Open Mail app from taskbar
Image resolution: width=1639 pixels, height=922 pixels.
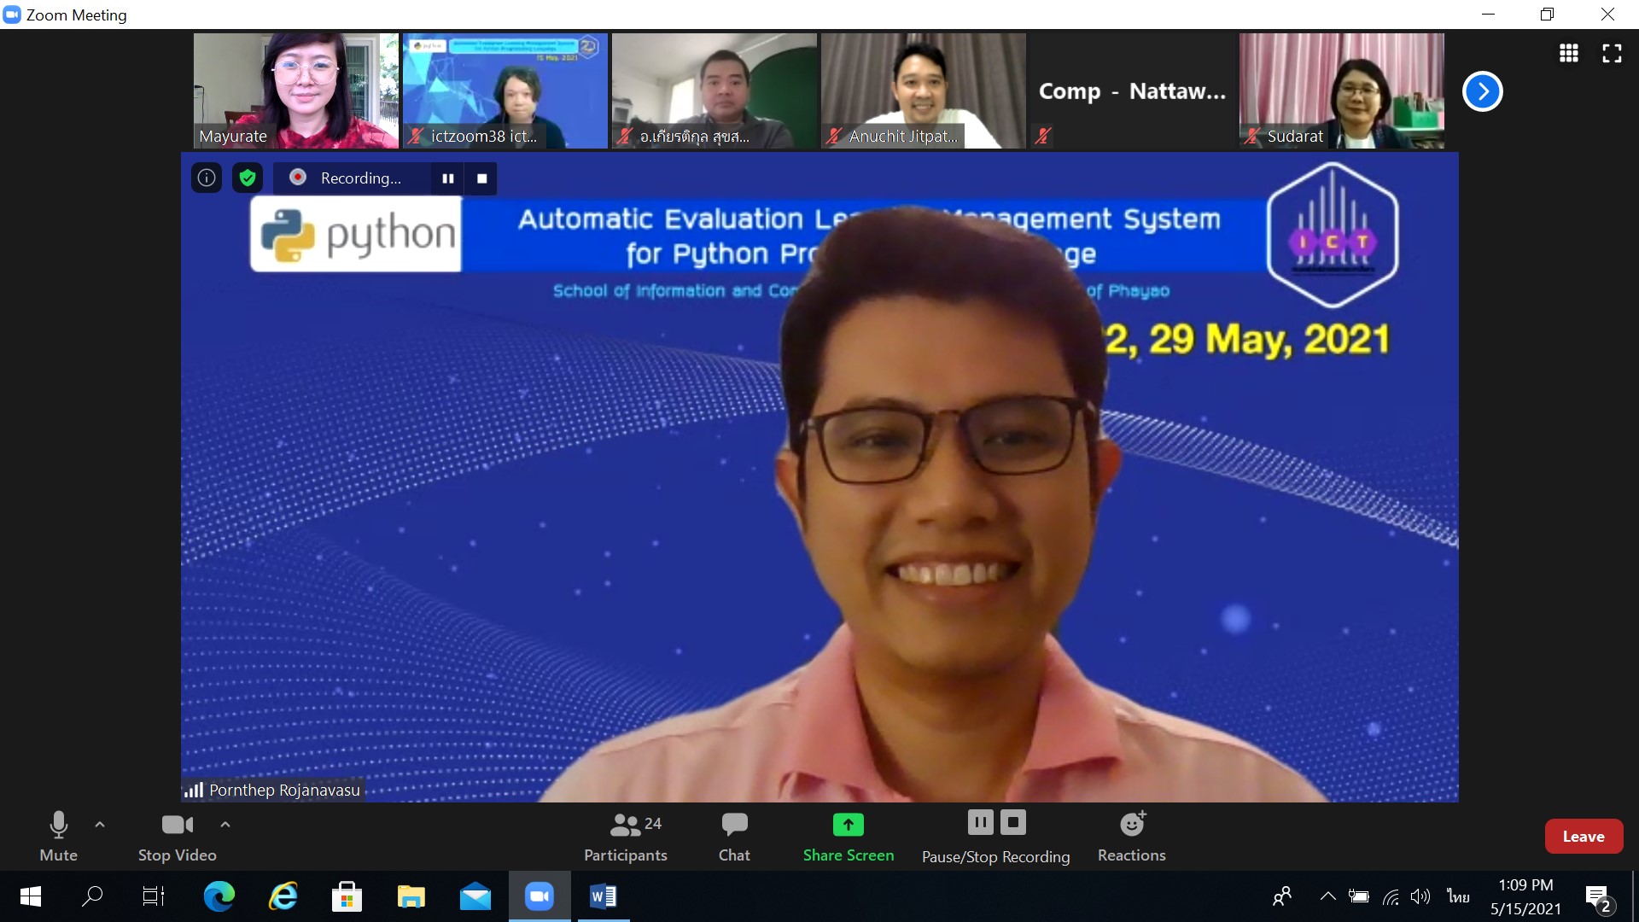tap(475, 896)
